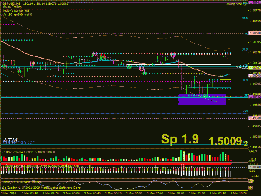This screenshot has width=261, height=196.
Task: Click the CDRW Volume indicator label
Action: click(28, 152)
